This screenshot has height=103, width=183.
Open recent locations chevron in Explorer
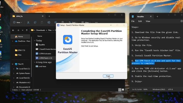point(23,30)
